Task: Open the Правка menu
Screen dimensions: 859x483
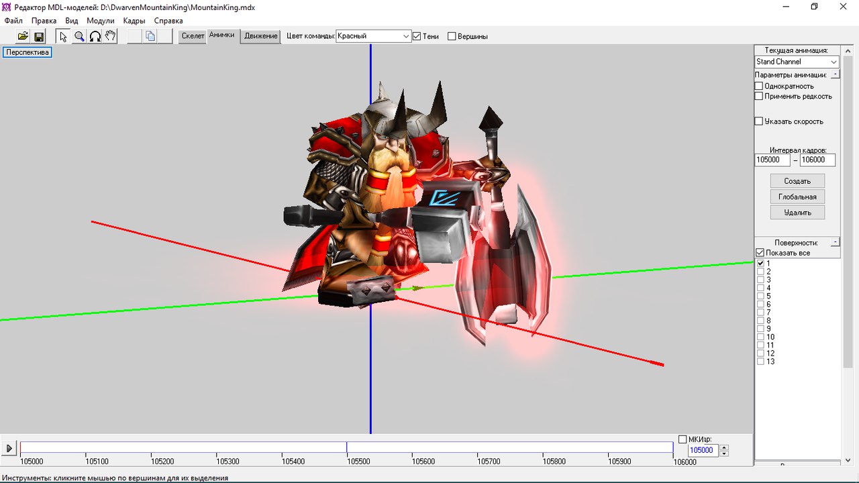Action: (x=44, y=21)
